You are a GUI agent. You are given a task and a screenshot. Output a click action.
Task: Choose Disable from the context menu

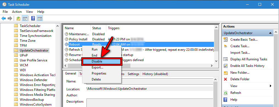pos(102,61)
